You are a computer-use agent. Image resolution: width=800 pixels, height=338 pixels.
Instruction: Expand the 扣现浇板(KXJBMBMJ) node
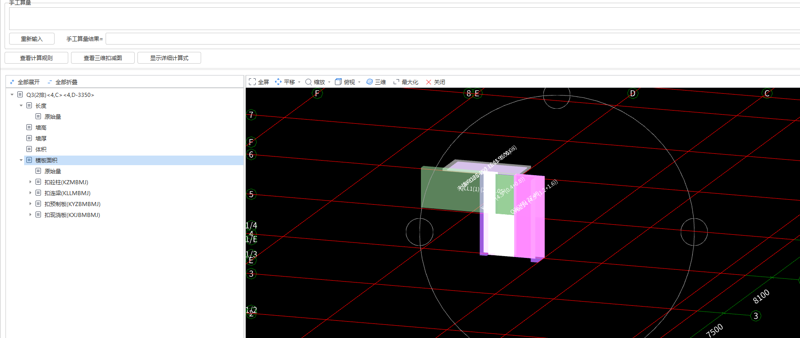pyautogui.click(x=30, y=215)
